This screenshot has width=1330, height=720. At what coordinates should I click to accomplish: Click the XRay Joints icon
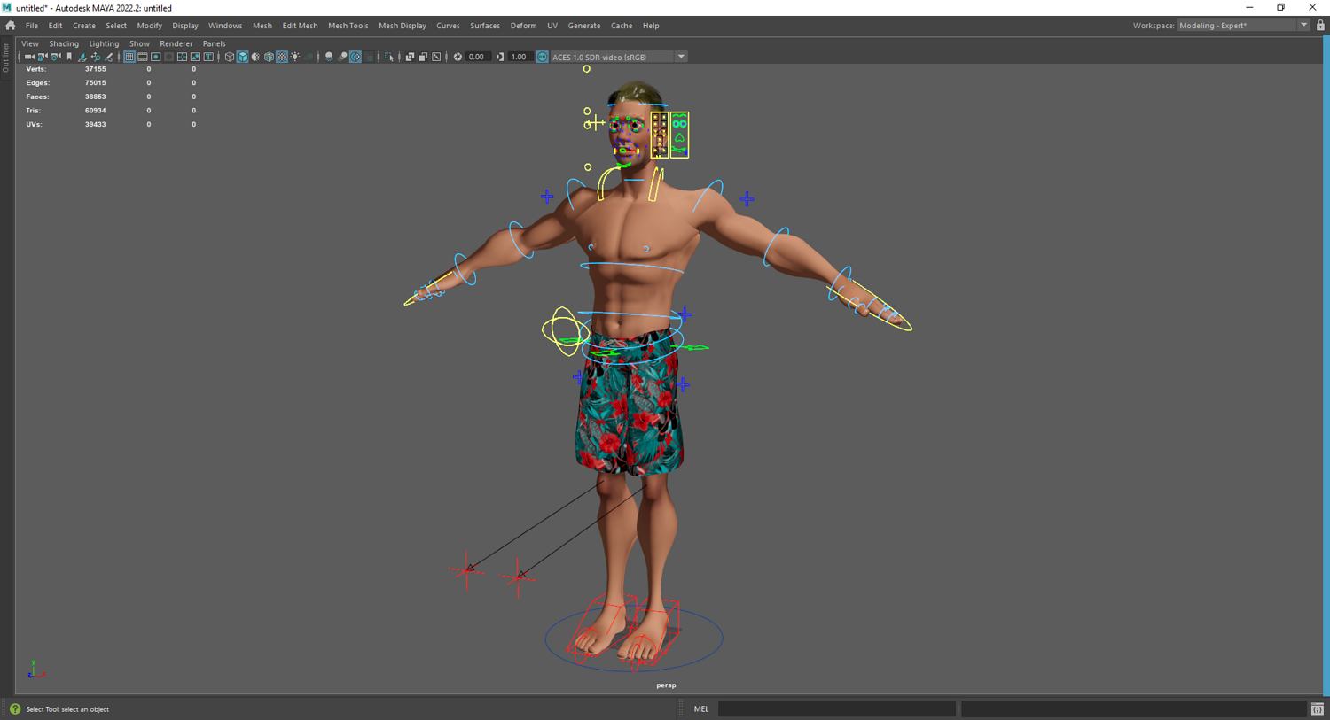click(x=436, y=57)
